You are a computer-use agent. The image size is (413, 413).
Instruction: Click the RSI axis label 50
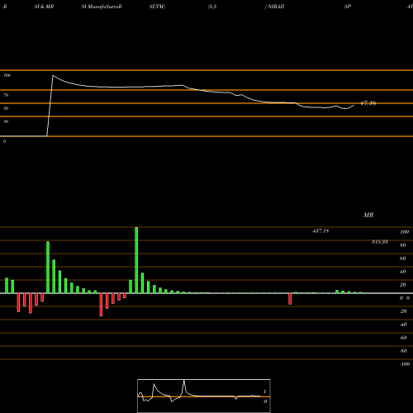6,108
